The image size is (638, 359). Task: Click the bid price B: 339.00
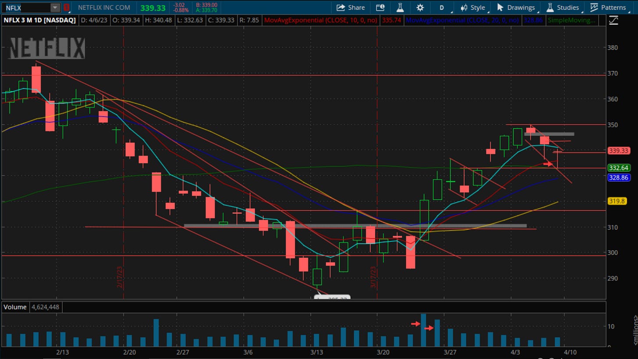click(206, 5)
